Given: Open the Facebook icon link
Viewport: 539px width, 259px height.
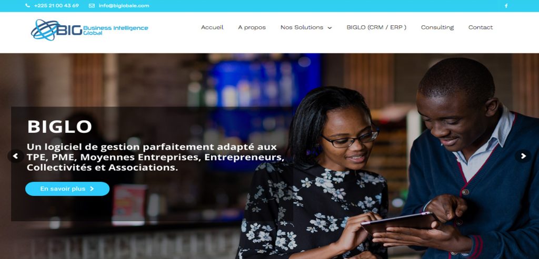Looking at the screenshot, I should click(506, 5).
